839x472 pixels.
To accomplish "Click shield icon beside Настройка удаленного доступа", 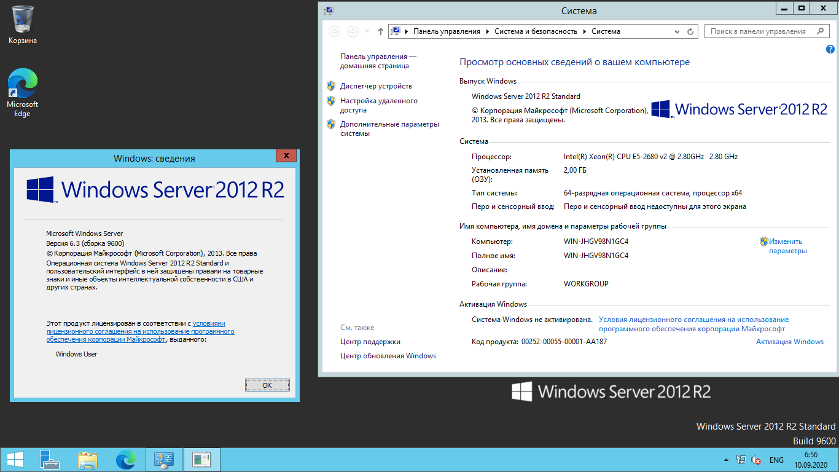I will pos(331,101).
